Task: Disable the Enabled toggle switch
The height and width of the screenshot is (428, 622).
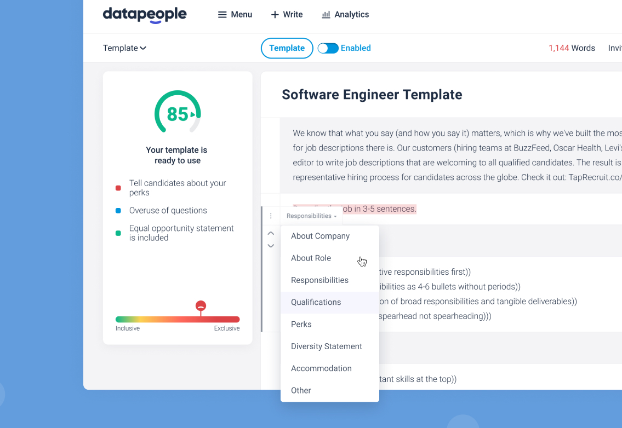Action: (x=328, y=48)
